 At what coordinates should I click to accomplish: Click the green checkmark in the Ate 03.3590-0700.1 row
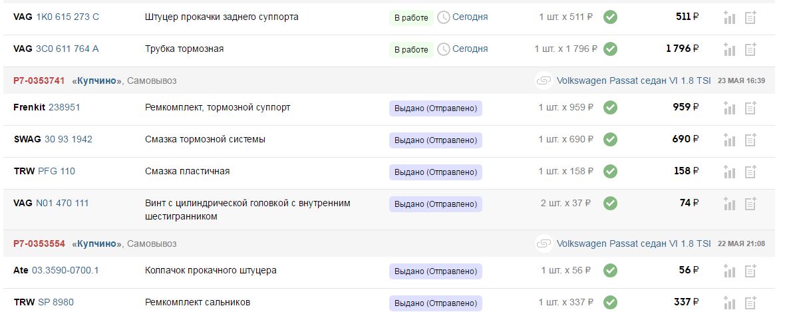(610, 270)
